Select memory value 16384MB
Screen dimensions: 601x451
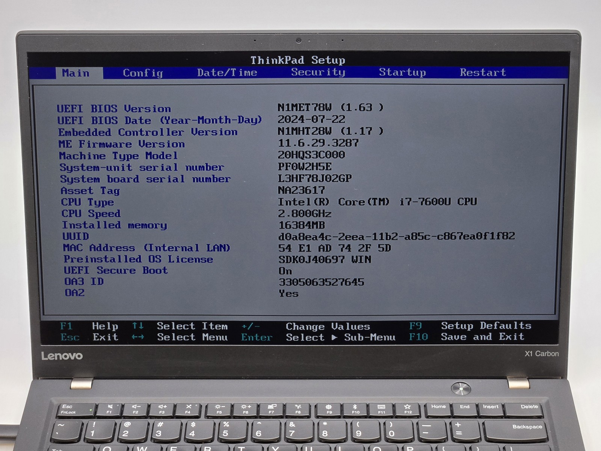[302, 225]
